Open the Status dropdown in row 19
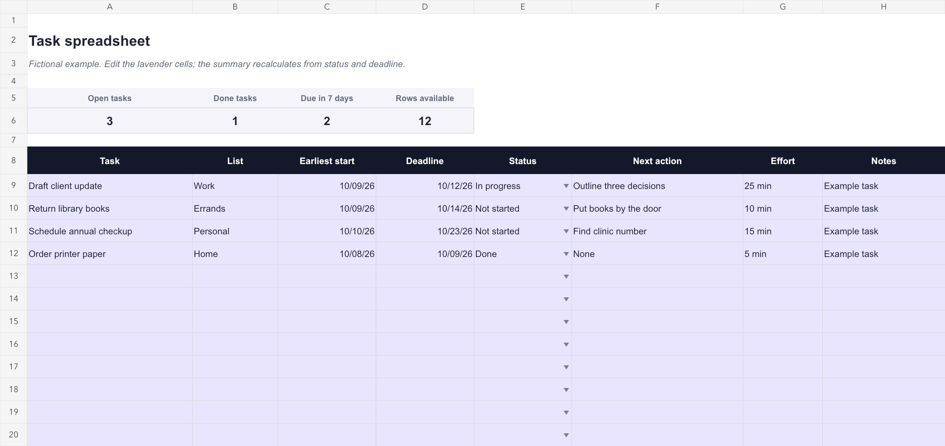The width and height of the screenshot is (945, 446). pyautogui.click(x=566, y=412)
